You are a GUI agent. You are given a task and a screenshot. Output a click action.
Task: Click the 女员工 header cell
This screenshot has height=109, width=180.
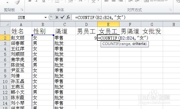click(108, 31)
